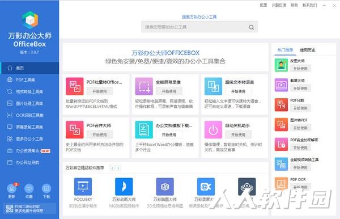Screen dimensions: 340x219
Task: Open the PDF分割 icon
Action: [x=281, y=104]
